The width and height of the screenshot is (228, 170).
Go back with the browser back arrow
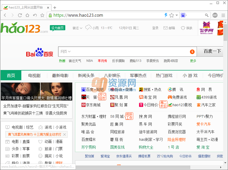coord(5,15)
